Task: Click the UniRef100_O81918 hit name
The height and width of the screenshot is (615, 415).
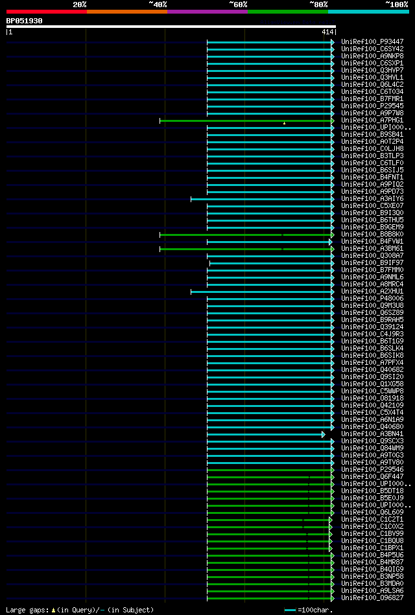Action: coord(372,399)
